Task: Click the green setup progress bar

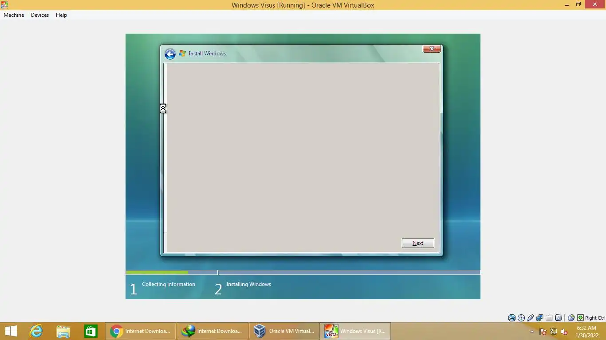Action: point(157,273)
